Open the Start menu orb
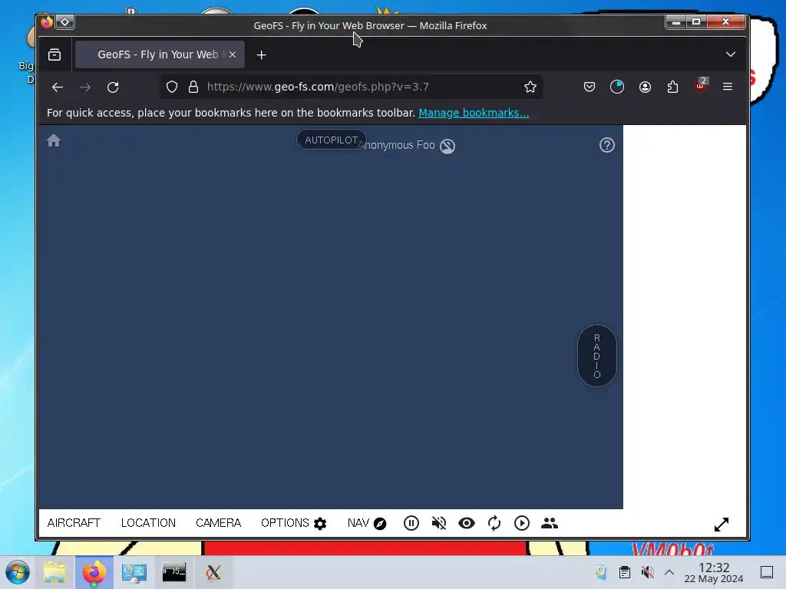Image resolution: width=786 pixels, height=589 pixels. 18,572
